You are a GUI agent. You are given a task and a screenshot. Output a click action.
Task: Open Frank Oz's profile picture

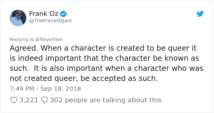coord(18,18)
